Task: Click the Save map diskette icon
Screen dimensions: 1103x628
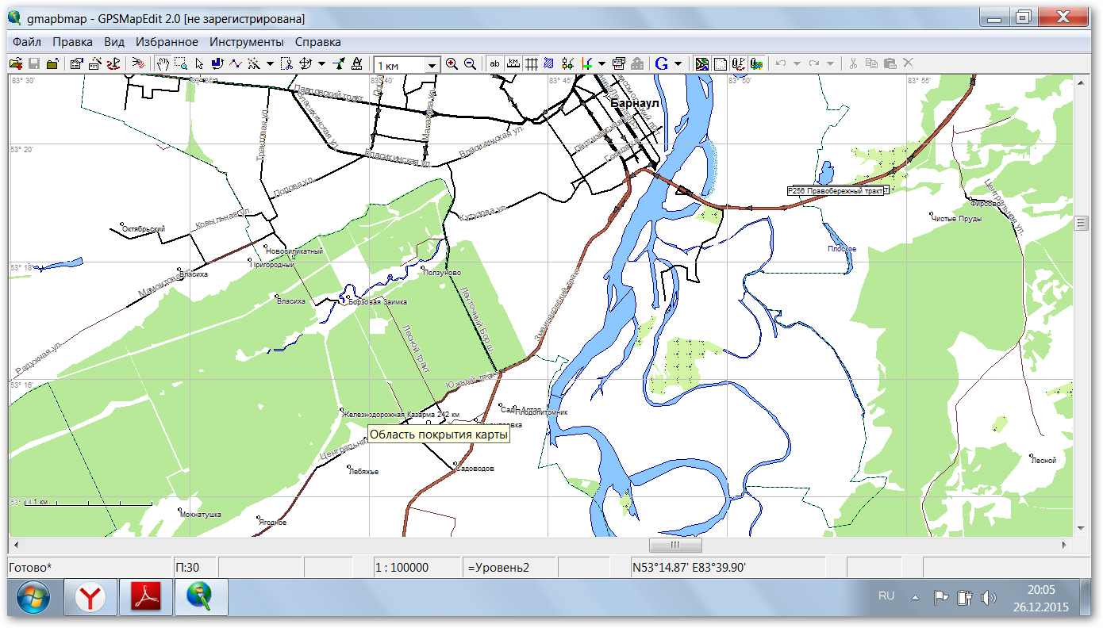Action: (x=33, y=63)
